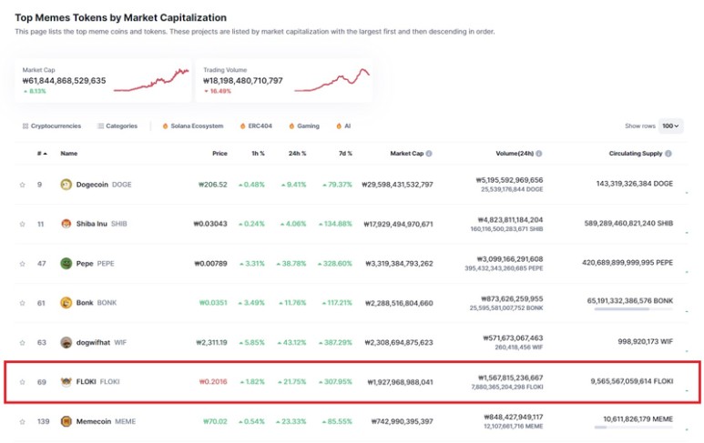Star Shiba Inu to add to watchlist
Screen dimensions: 704x443
click(23, 224)
